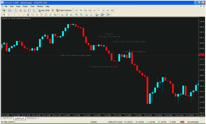This screenshot has width=206, height=124.
Task: Switch to Line Chart display
Action: coord(71,15)
